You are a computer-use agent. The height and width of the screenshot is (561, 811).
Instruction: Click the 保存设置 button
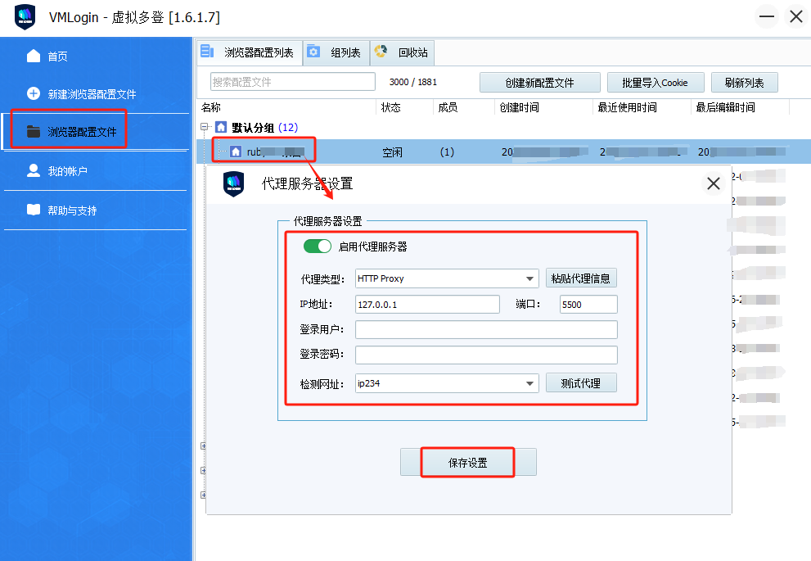[x=468, y=462]
